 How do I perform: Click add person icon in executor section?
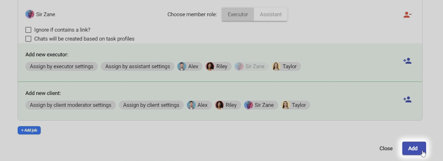tap(407, 61)
